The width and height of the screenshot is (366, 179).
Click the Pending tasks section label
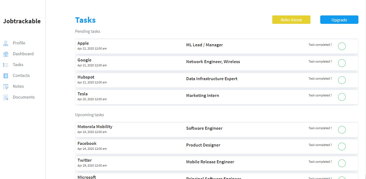(x=88, y=31)
